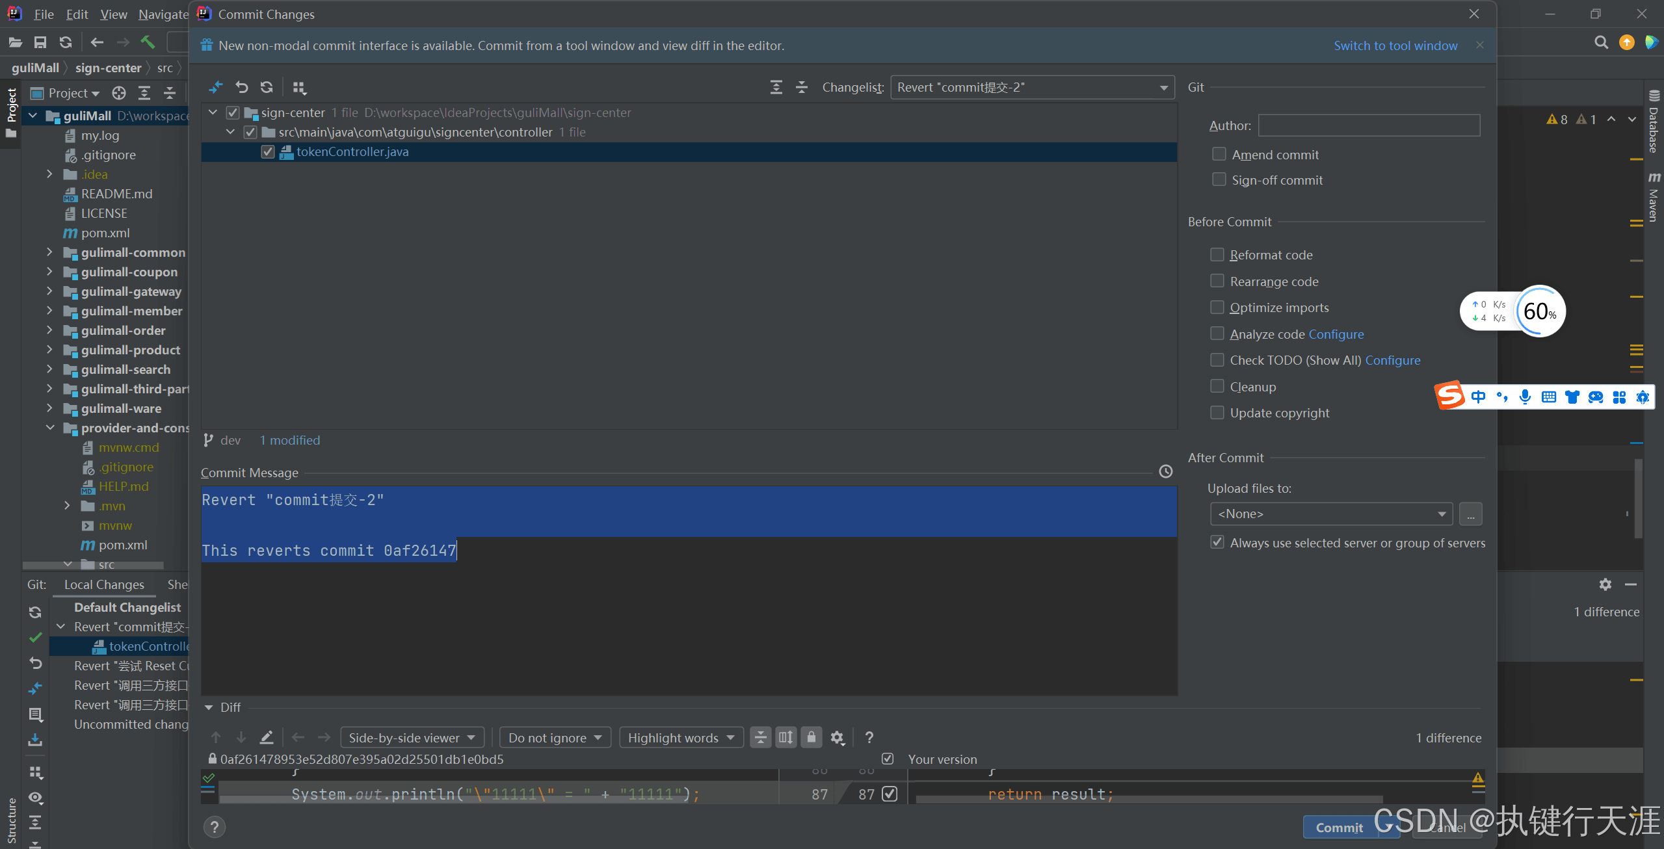Click Select Opened File target icon in Project panel

click(118, 93)
